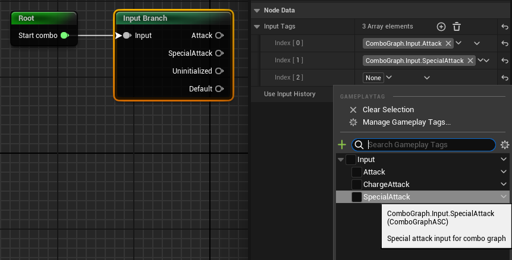Collapse the Input tag tree node
The height and width of the screenshot is (260, 512).
[340, 160]
